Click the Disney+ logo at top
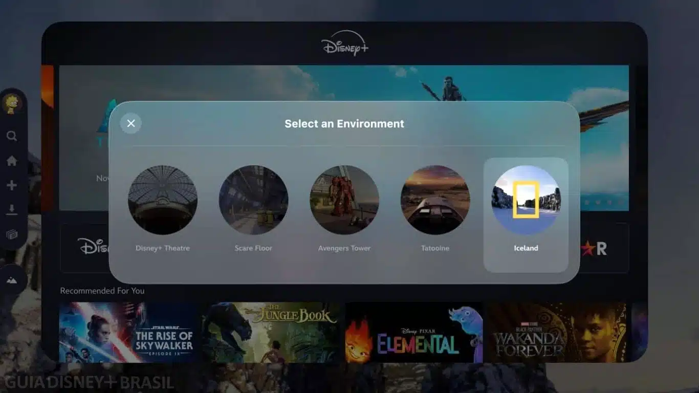 click(x=345, y=43)
